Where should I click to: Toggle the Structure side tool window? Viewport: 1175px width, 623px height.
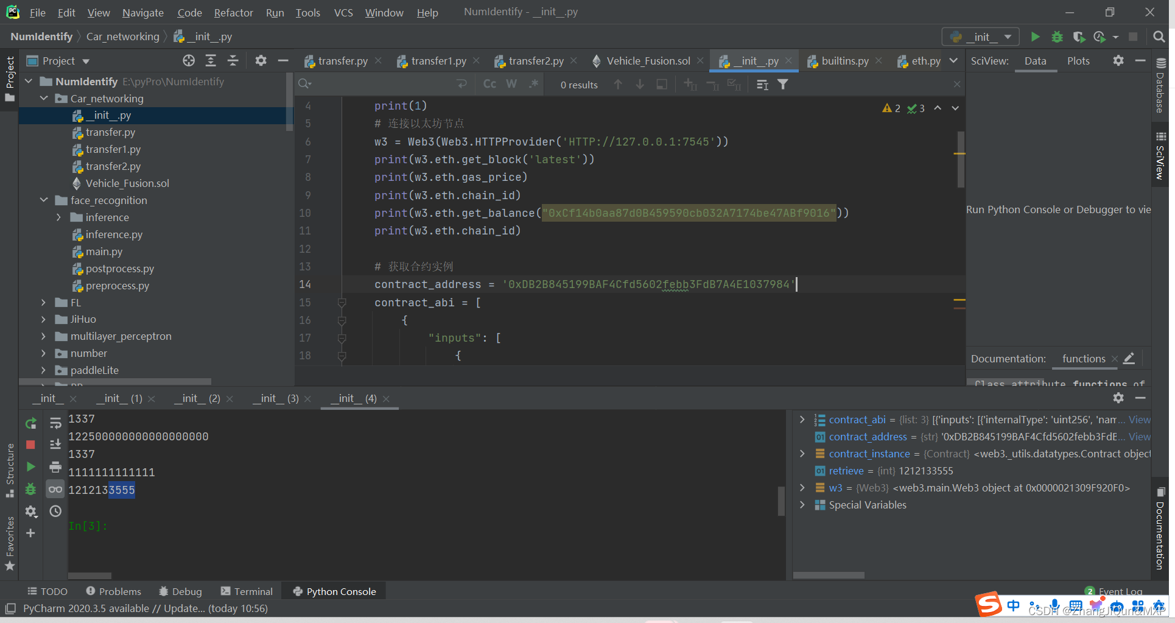point(10,470)
